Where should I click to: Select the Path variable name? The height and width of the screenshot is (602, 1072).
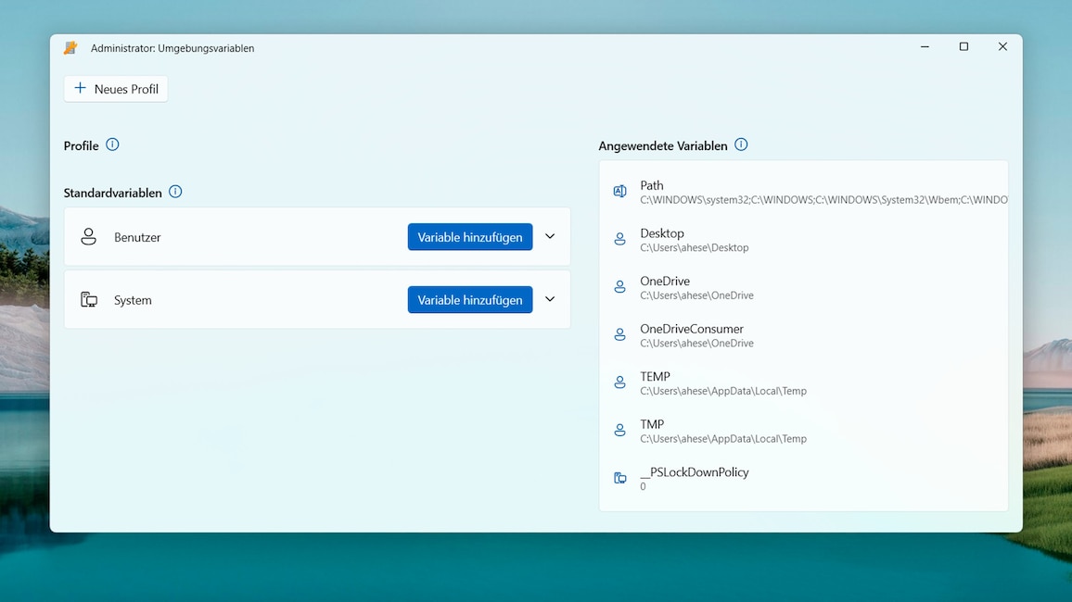[652, 185]
